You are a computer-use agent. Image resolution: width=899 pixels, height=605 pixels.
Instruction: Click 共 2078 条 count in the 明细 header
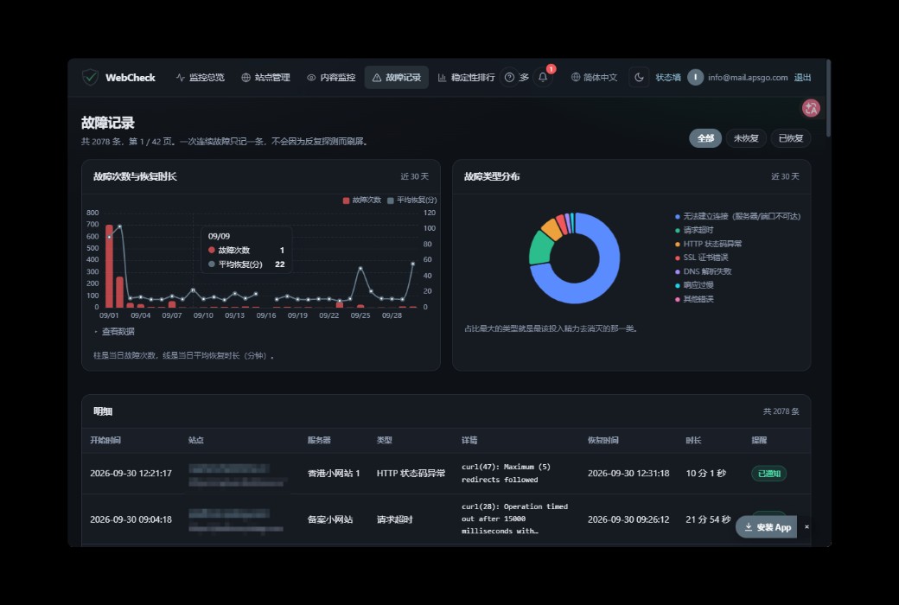pyautogui.click(x=781, y=411)
